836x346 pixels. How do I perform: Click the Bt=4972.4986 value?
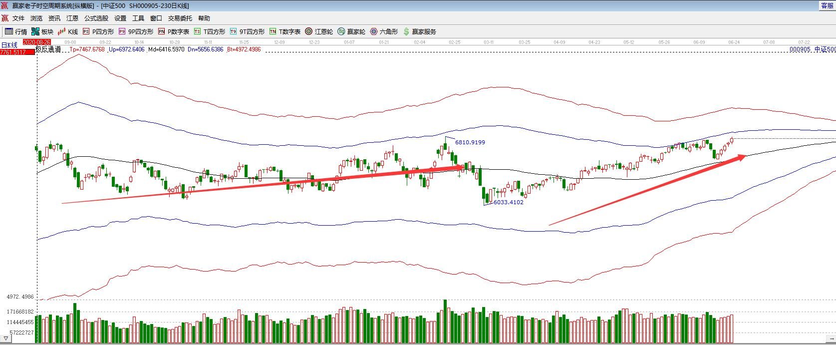pos(244,49)
